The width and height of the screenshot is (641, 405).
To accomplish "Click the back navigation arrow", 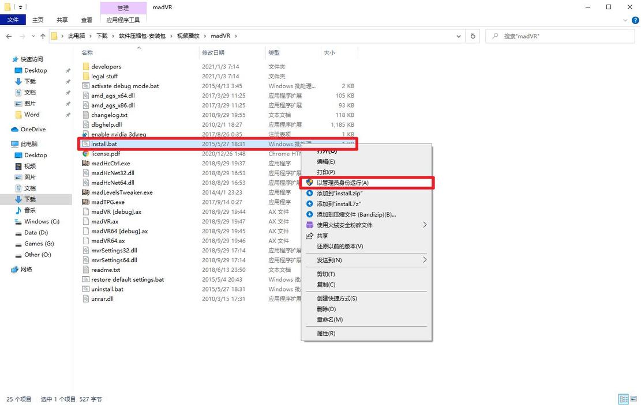I will pos(9,36).
